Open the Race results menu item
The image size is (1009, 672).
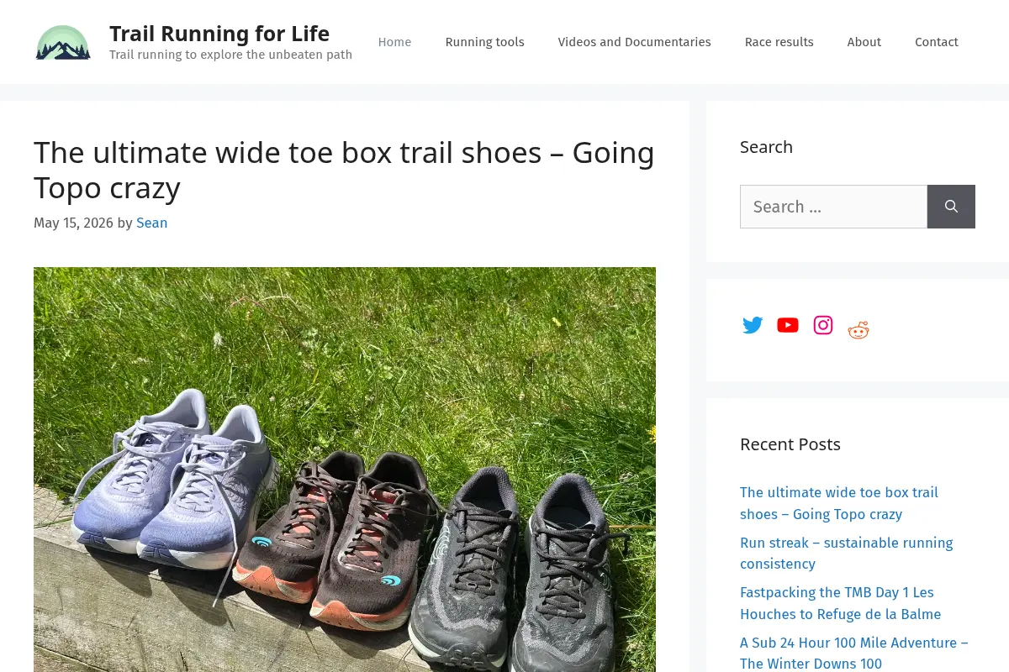coord(779,42)
